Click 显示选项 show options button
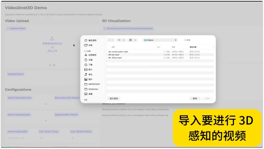The image size is (264, 149). coord(114,98)
